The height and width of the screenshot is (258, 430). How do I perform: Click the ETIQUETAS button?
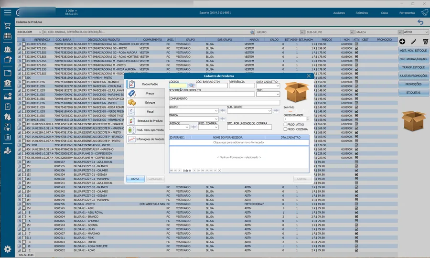click(414, 93)
